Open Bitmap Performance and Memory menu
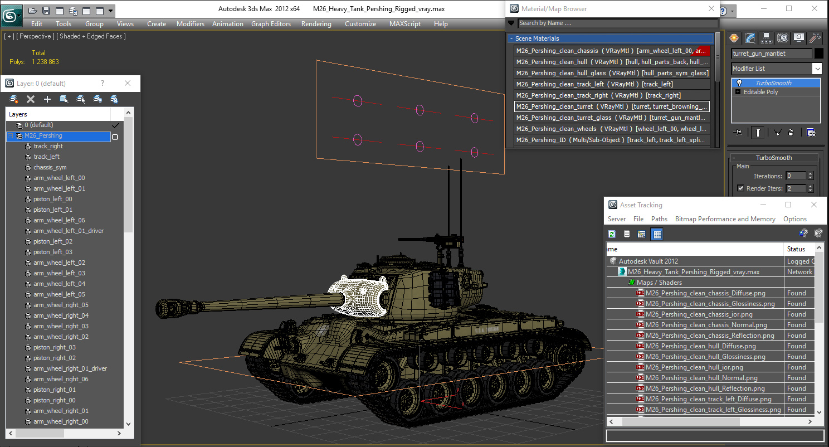Image resolution: width=829 pixels, height=447 pixels. tap(725, 219)
